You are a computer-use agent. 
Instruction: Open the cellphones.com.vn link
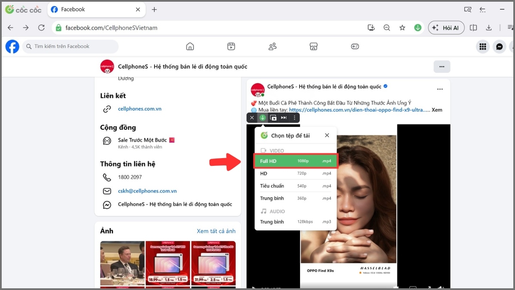pyautogui.click(x=139, y=109)
